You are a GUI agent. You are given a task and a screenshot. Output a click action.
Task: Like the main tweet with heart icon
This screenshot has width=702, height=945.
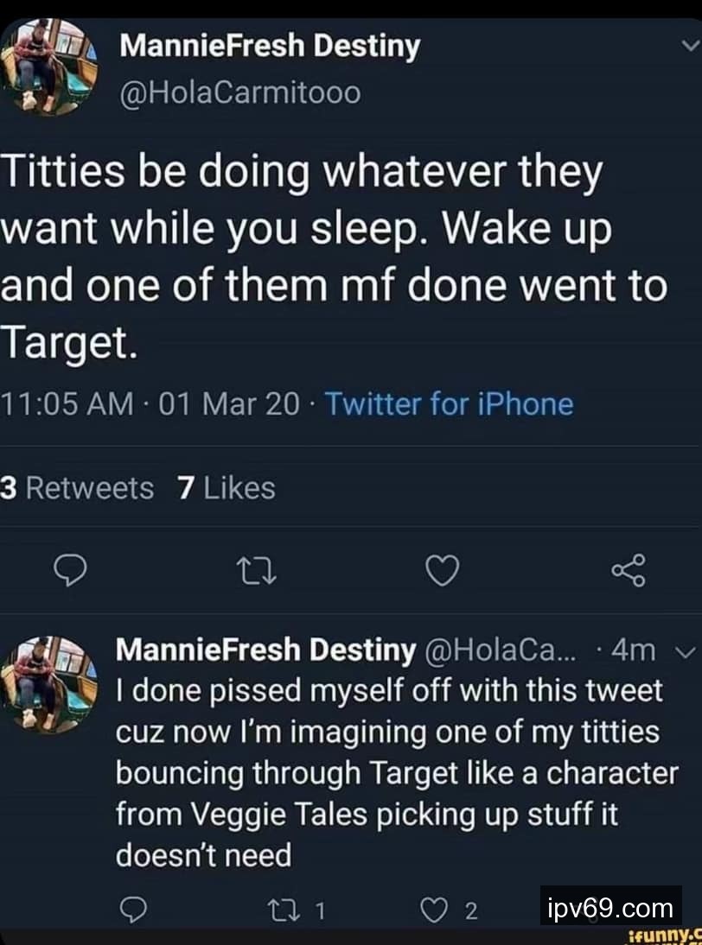pyautogui.click(x=443, y=571)
